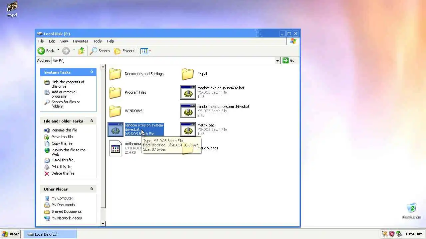
Task: Select the uxtheme file icon
Action: point(115,148)
